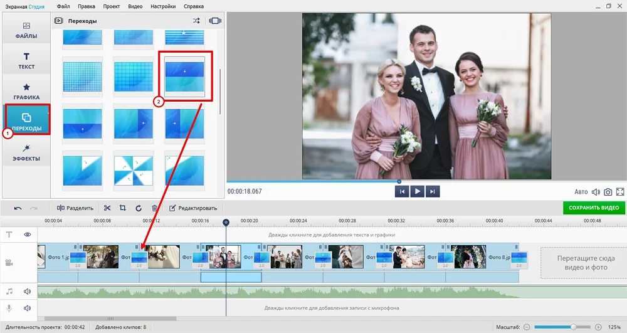The height and width of the screenshot is (333, 627).
Task: Click the Сохранить видео button
Action: (594, 208)
